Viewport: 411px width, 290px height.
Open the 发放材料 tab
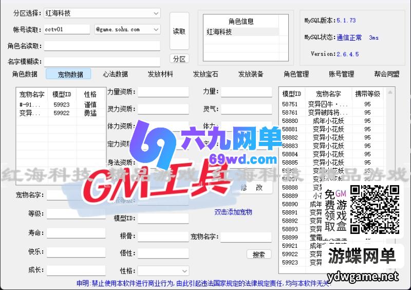(x=160, y=74)
